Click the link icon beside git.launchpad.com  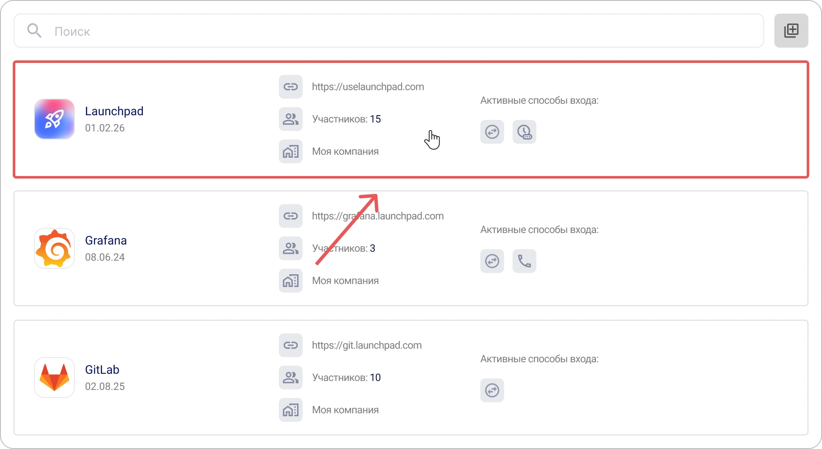click(x=290, y=345)
